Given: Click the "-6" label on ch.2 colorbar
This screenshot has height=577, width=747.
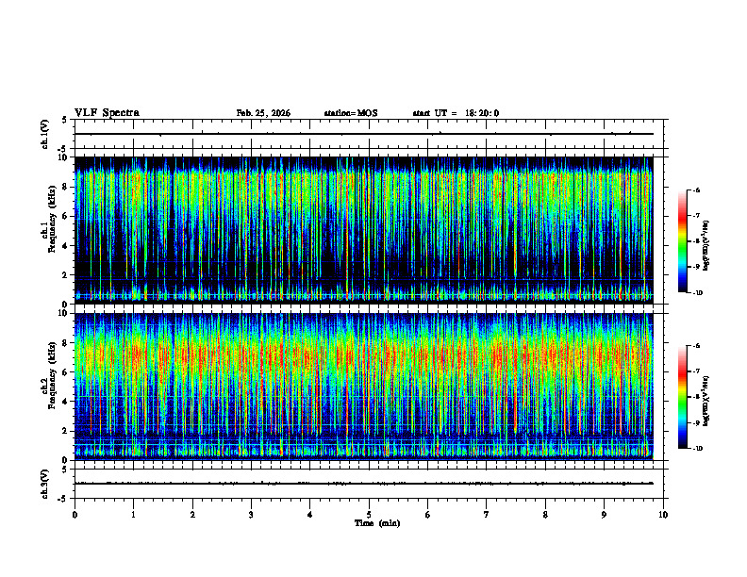Looking at the screenshot, I should (697, 346).
